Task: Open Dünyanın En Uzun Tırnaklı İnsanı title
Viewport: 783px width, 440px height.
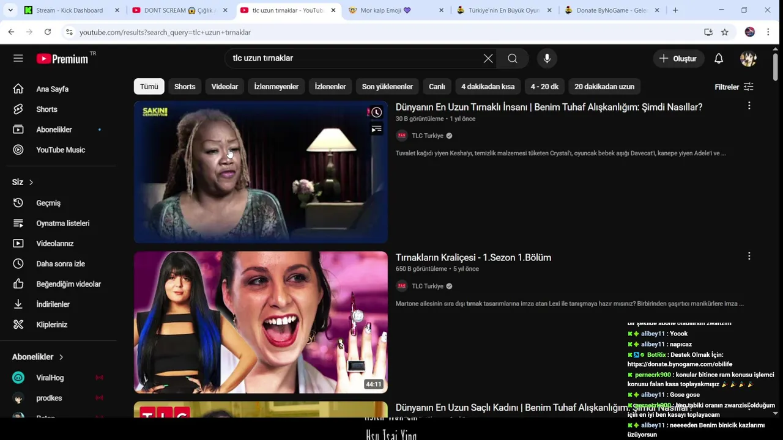Action: tap(549, 107)
